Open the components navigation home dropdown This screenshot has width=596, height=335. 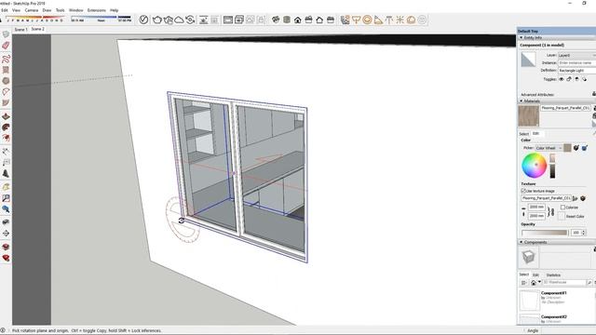pos(539,282)
